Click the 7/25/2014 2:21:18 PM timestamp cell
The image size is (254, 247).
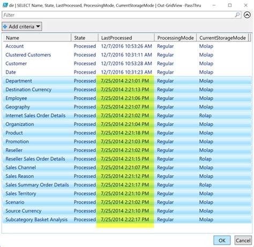coord(125,133)
